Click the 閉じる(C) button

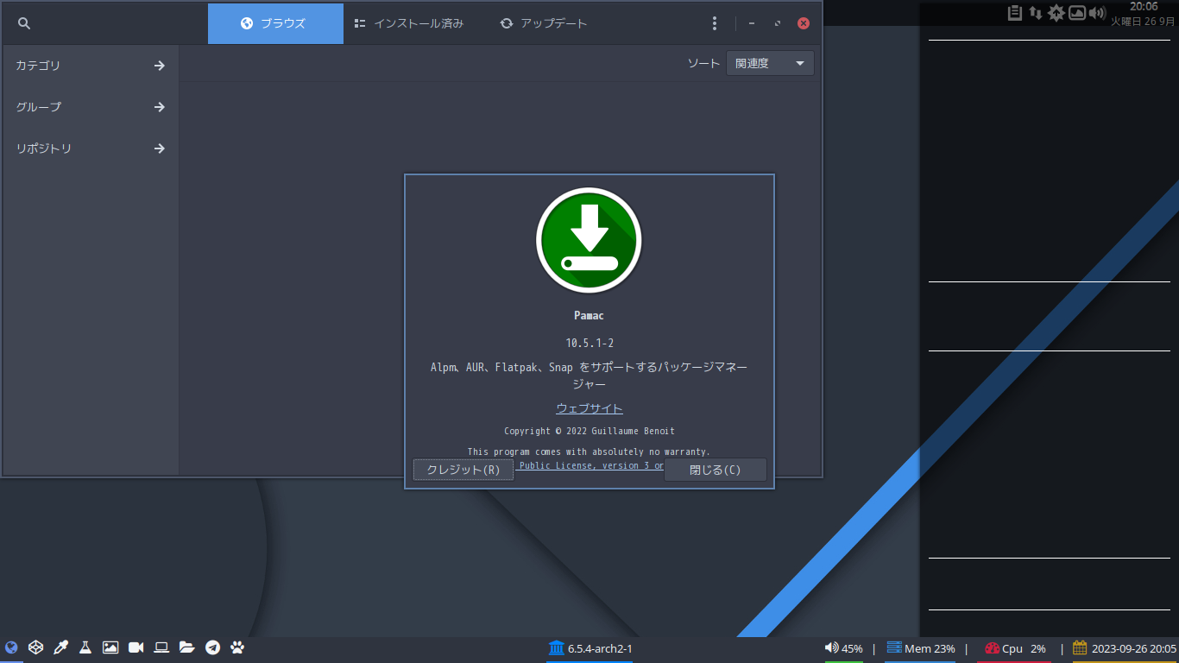click(x=716, y=470)
